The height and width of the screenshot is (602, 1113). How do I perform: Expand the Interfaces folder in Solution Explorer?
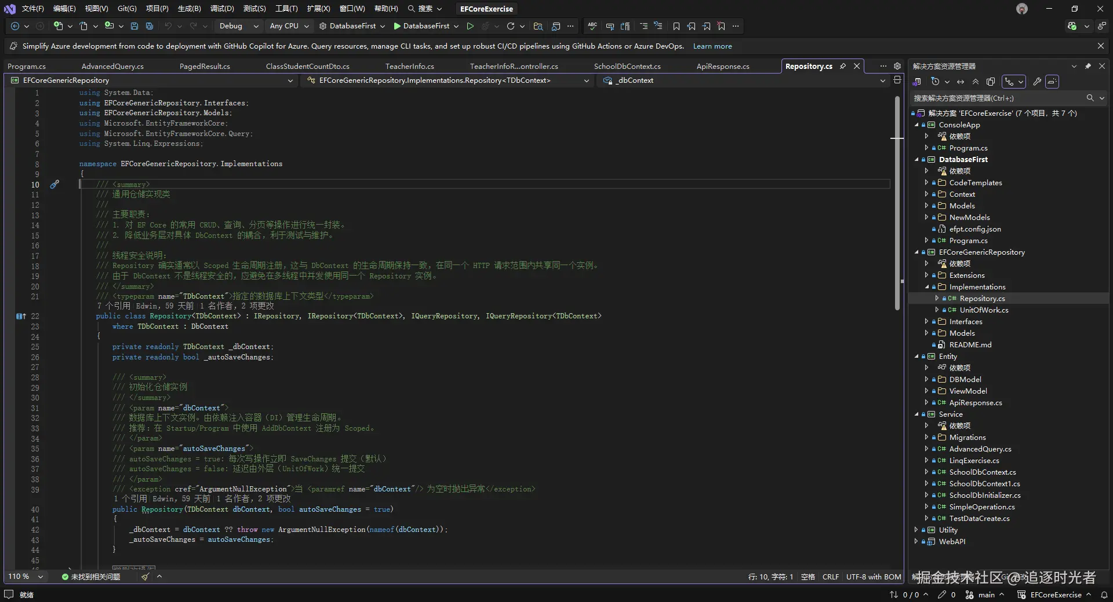pyautogui.click(x=926, y=322)
